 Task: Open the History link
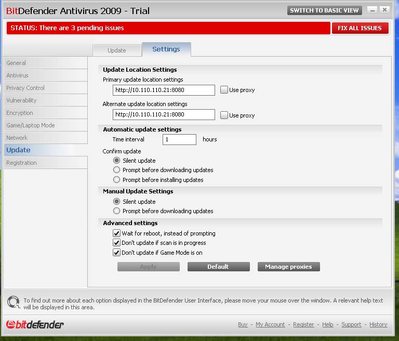[x=378, y=324]
